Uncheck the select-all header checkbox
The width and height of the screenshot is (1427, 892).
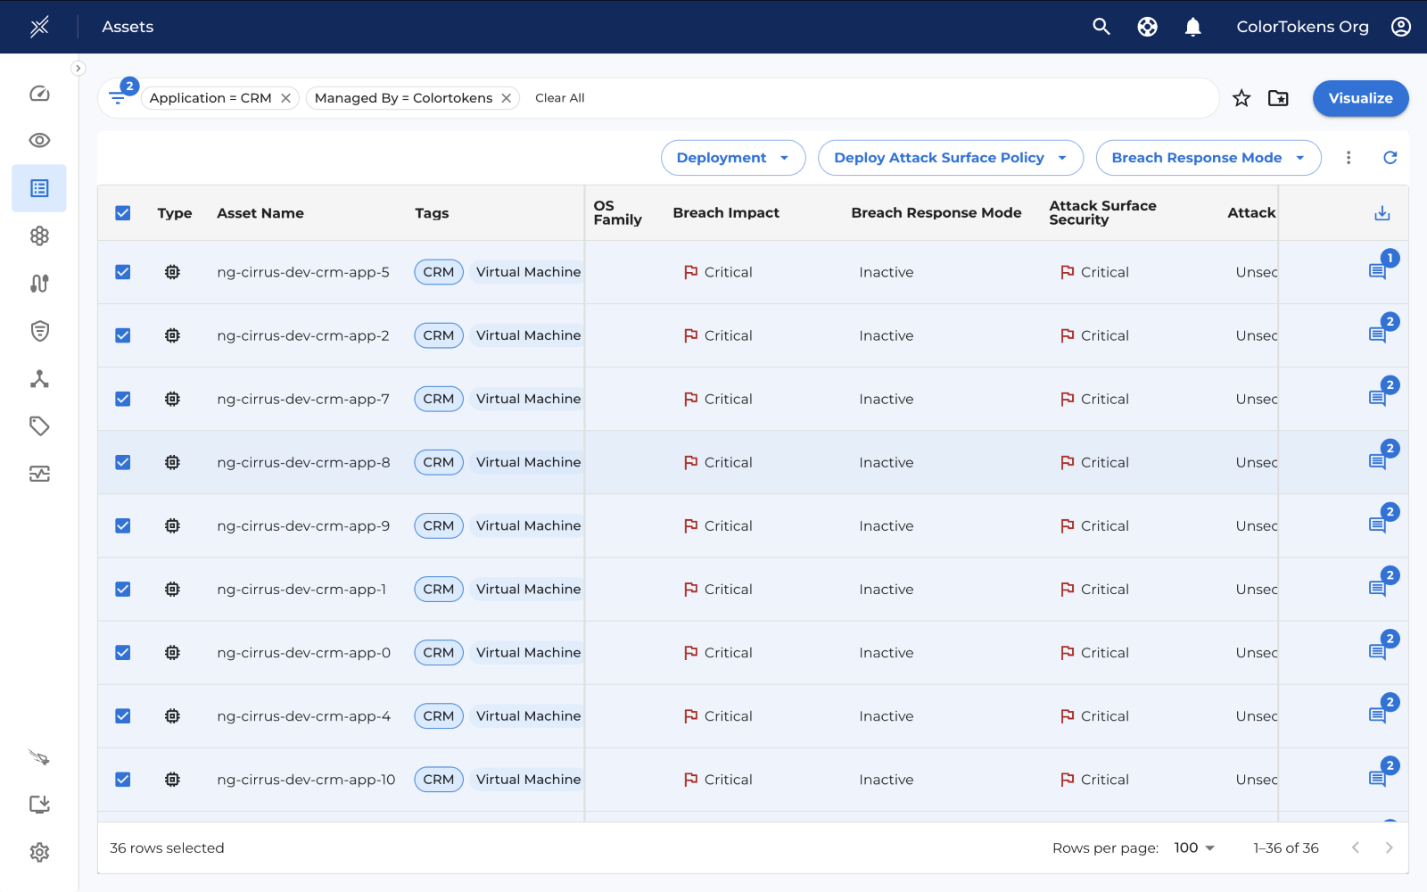click(123, 213)
